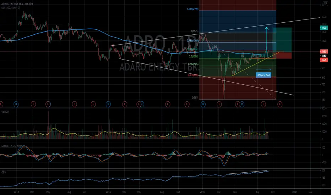Open the dividend marker at January 2019
331x195 pixels.
tap(108, 104)
